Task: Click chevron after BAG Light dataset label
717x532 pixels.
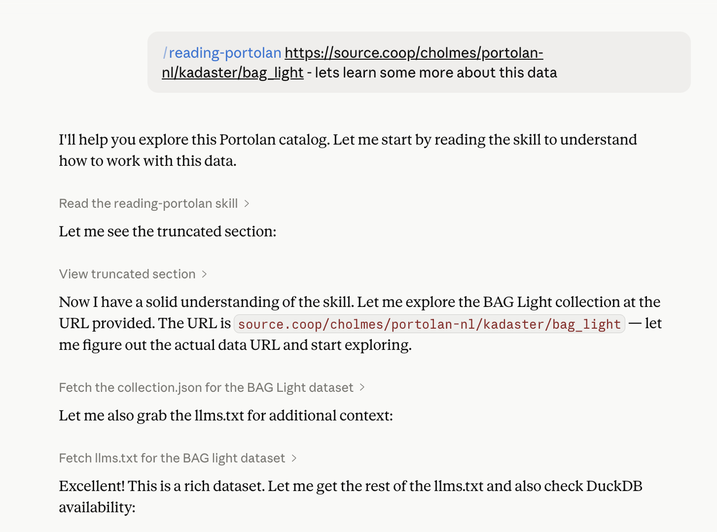Action: pyautogui.click(x=362, y=387)
